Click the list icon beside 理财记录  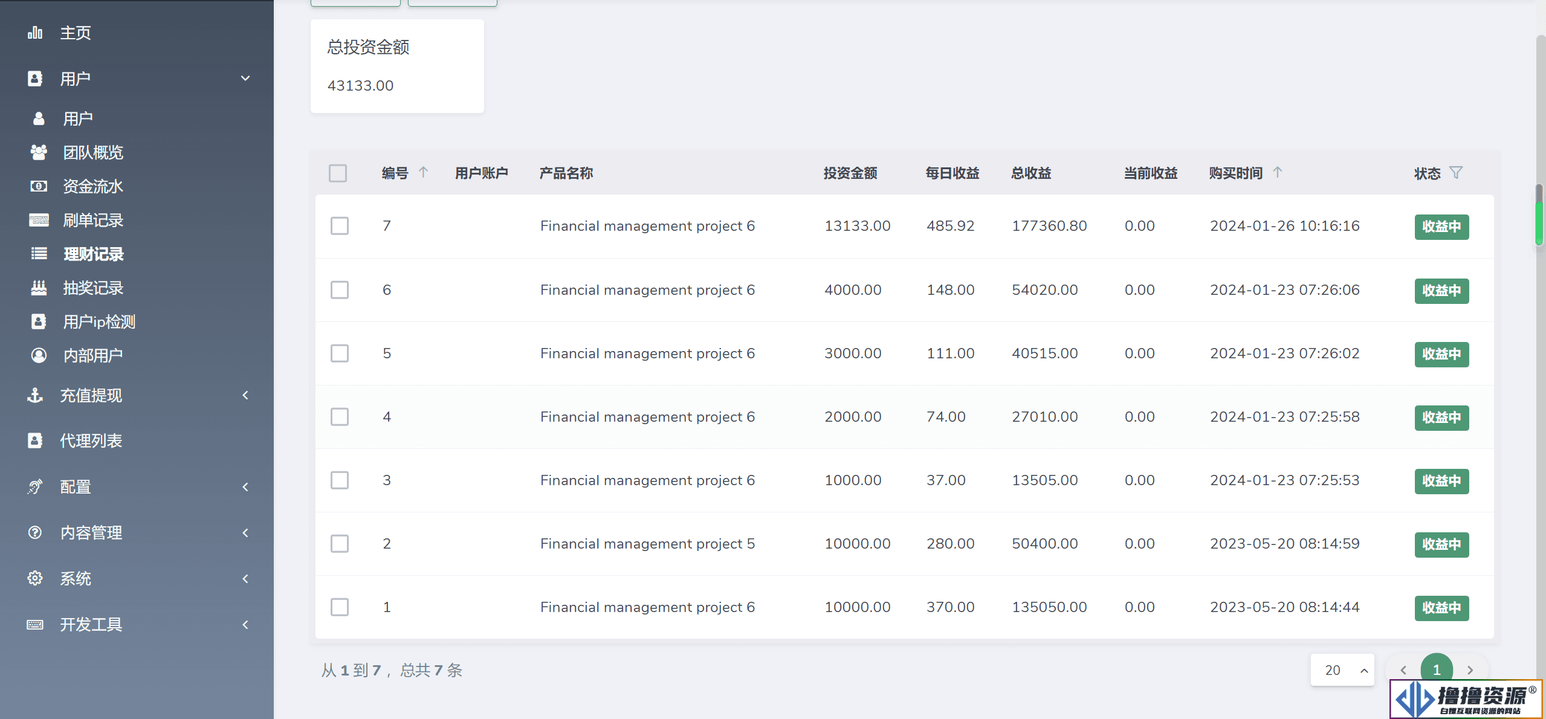coord(39,254)
